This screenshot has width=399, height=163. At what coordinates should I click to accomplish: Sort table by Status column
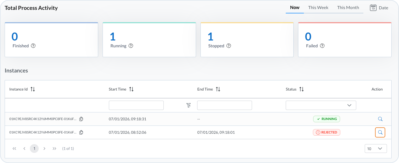pyautogui.click(x=301, y=89)
